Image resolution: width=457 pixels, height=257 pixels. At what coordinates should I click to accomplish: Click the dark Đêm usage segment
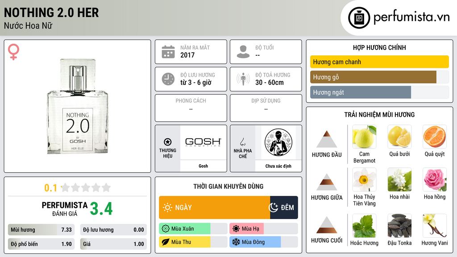tap(284, 207)
